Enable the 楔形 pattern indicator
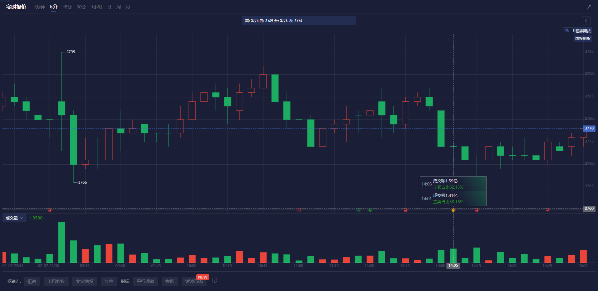This screenshot has width=598, height=291. pos(169,281)
